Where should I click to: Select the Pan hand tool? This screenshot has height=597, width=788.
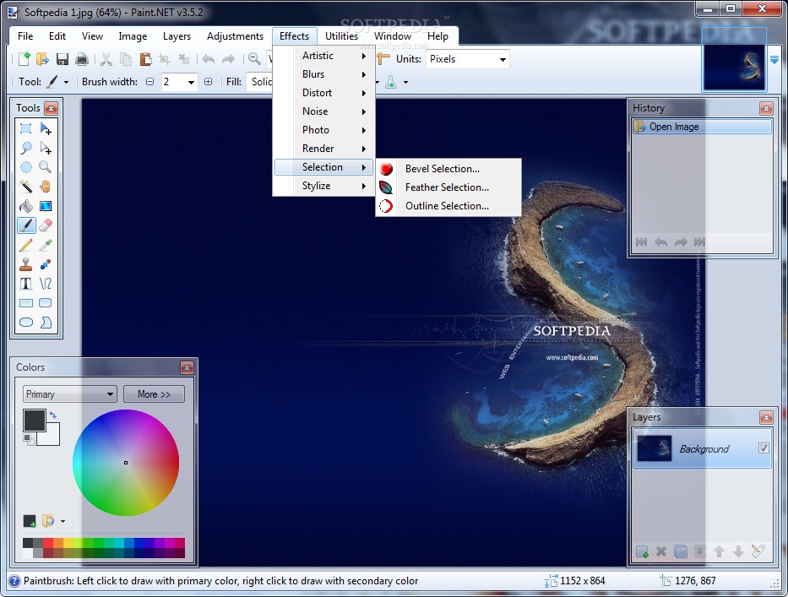[46, 187]
